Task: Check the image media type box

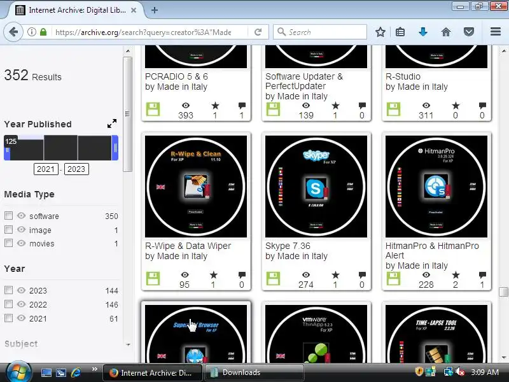Action: (8, 230)
